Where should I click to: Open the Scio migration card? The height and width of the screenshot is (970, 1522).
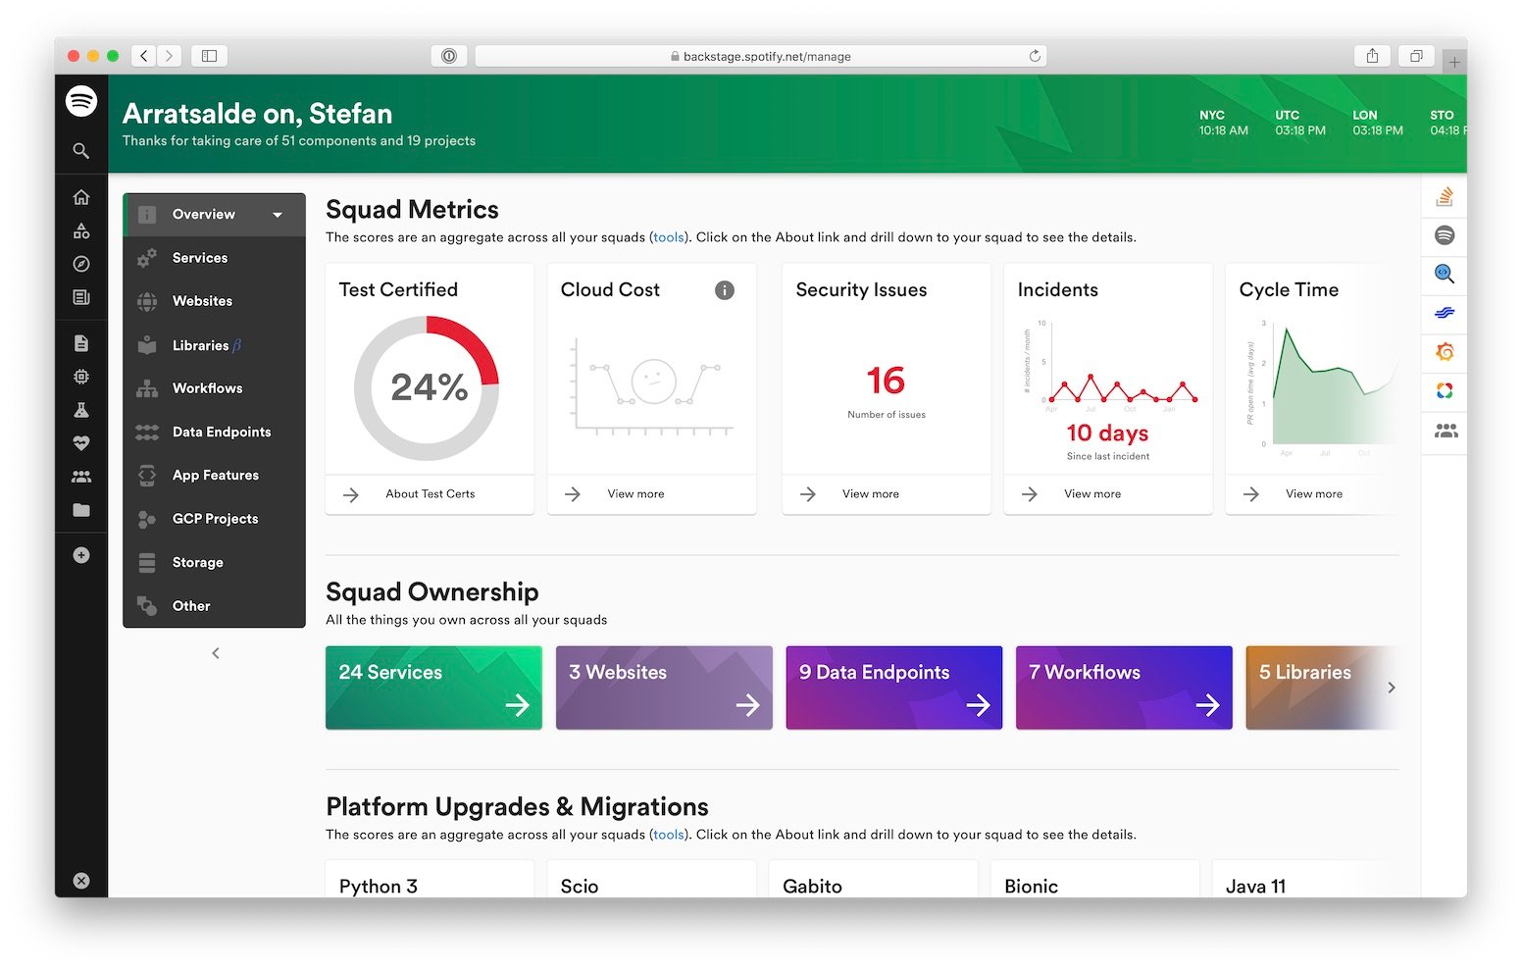point(651,880)
